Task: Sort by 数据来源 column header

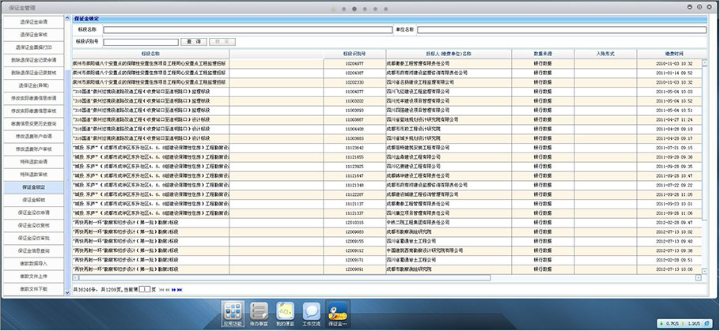Action: 543,54
